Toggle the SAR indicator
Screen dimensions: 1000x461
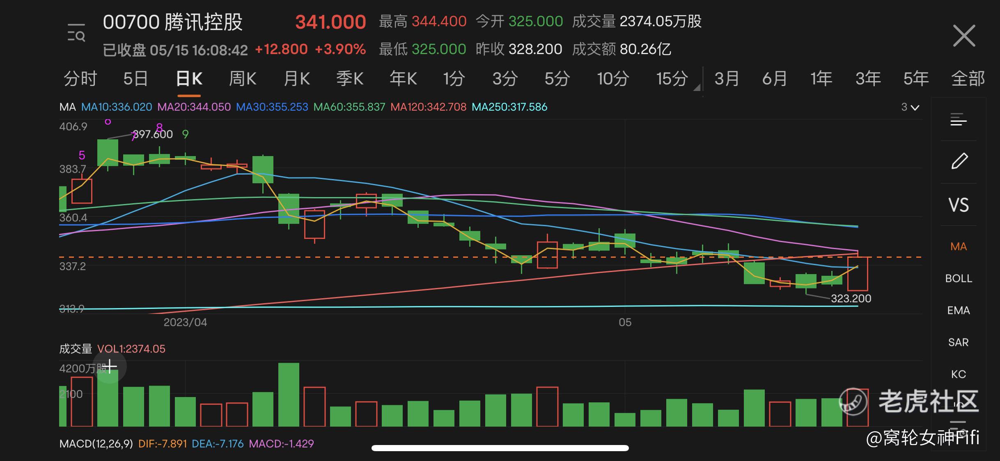point(959,342)
